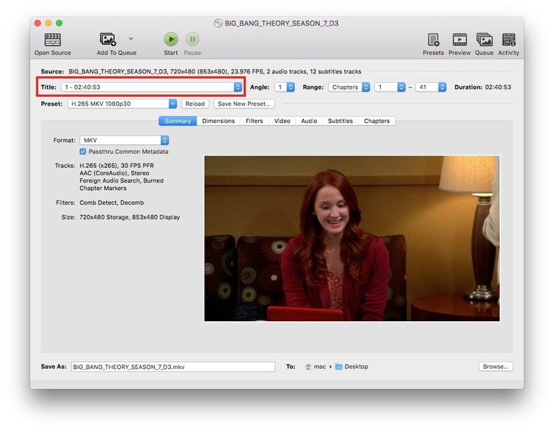The height and width of the screenshot is (432, 554).
Task: Switch to the Subtitles tab
Action: coord(340,121)
